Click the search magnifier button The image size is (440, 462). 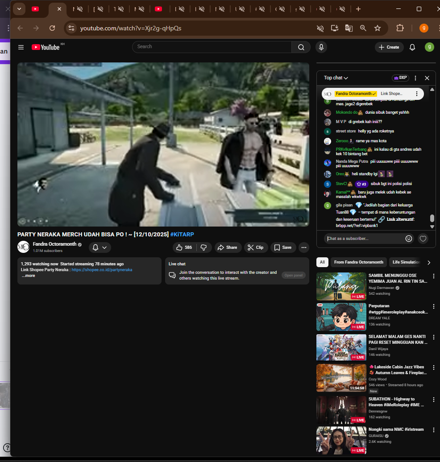(x=301, y=47)
